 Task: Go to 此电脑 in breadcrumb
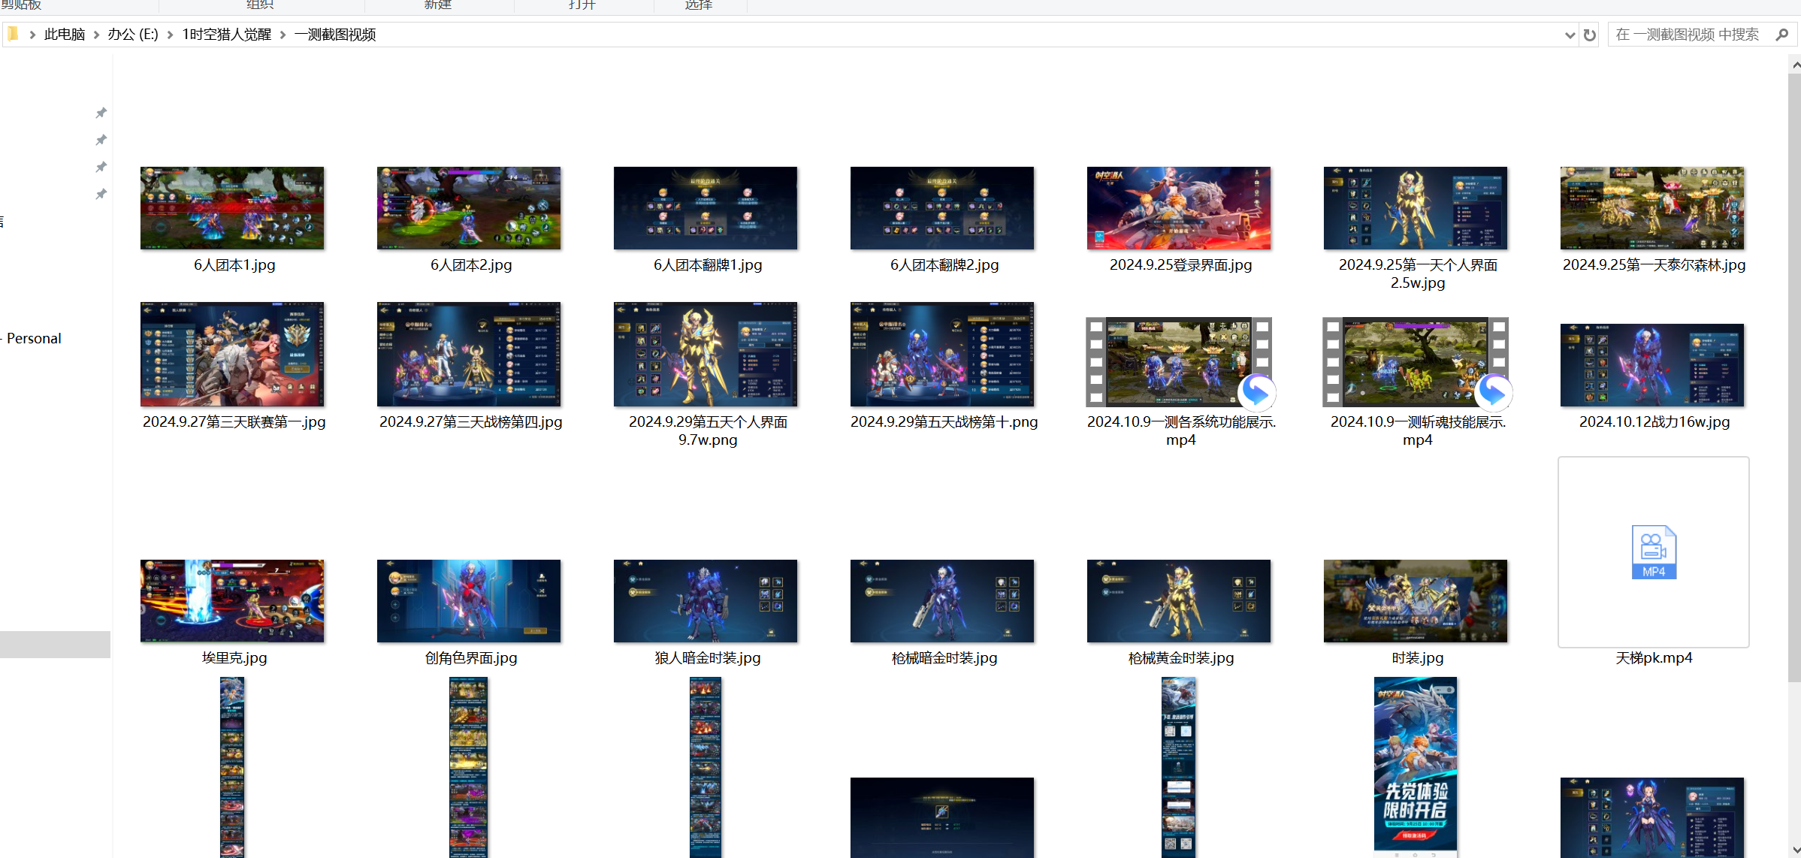[65, 35]
